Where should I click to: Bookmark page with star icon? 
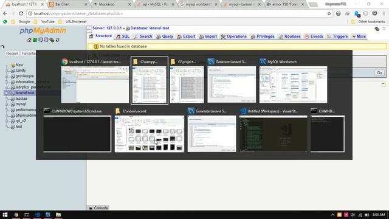329,13
